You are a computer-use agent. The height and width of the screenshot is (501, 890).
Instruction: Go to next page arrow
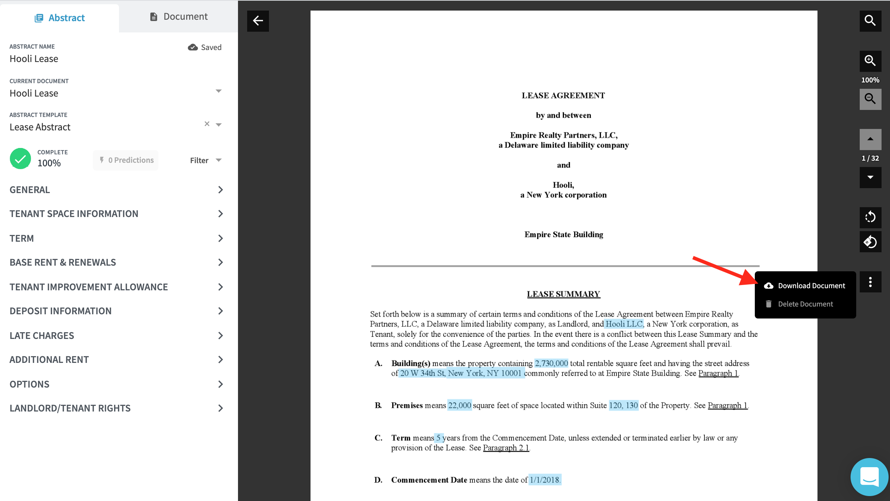[x=870, y=177]
